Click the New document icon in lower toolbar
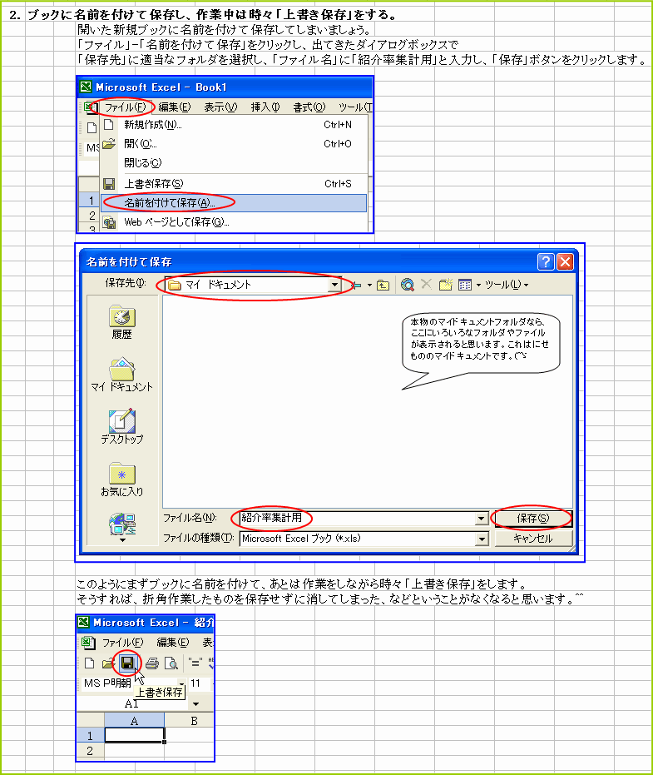This screenshot has height=775, width=653. click(89, 663)
